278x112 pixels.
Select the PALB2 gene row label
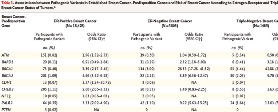pyautogui.click(x=6, y=103)
